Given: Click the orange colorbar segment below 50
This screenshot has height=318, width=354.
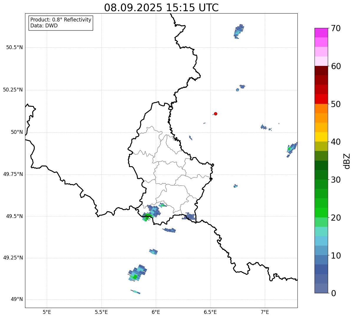Looking at the screenshot, I should (x=321, y=109).
